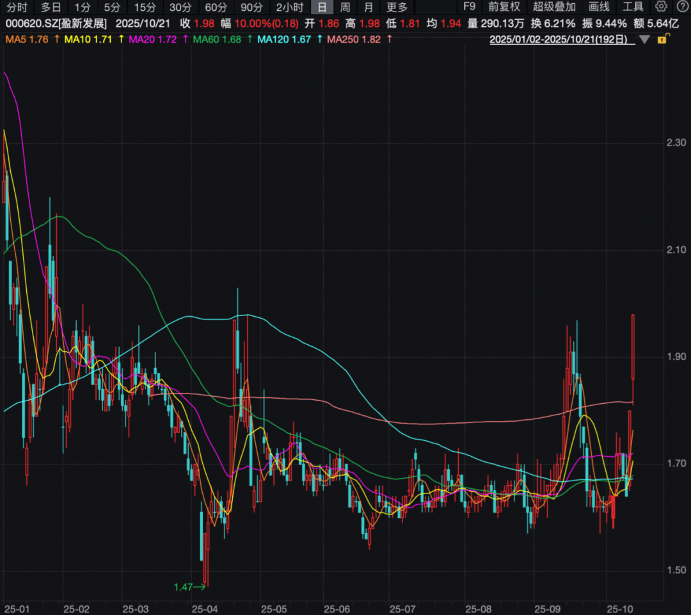Click the up arrow beside MA250
This screenshot has width=691, height=615.
389,39
